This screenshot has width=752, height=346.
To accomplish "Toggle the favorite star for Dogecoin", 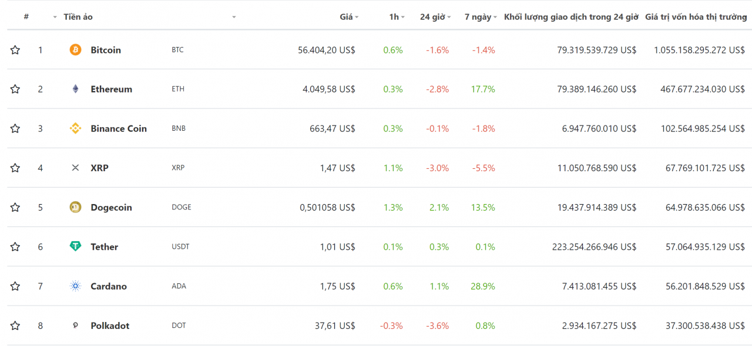I will [15, 207].
